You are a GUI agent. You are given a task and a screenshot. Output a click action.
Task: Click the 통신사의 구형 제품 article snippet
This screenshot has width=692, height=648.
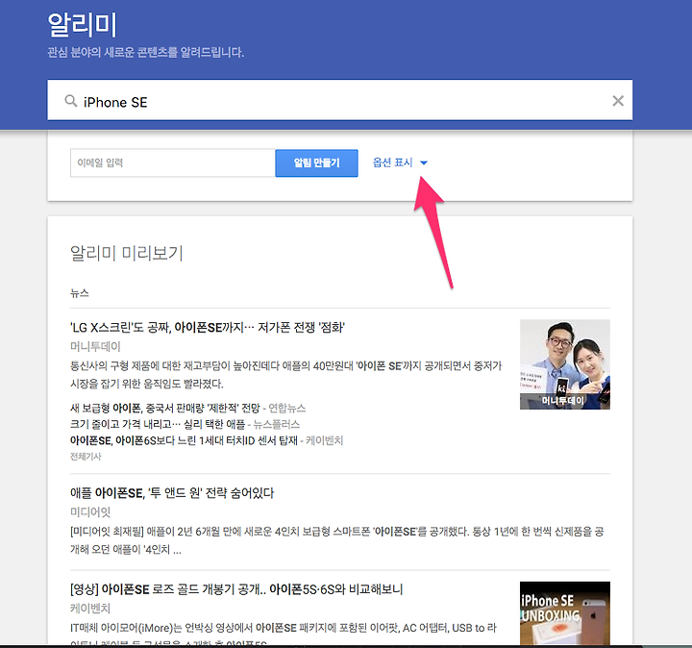[x=286, y=374]
